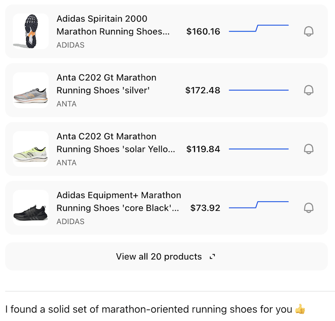
Task: View price trend chart for $73.92 shoe
Action: coord(259,205)
